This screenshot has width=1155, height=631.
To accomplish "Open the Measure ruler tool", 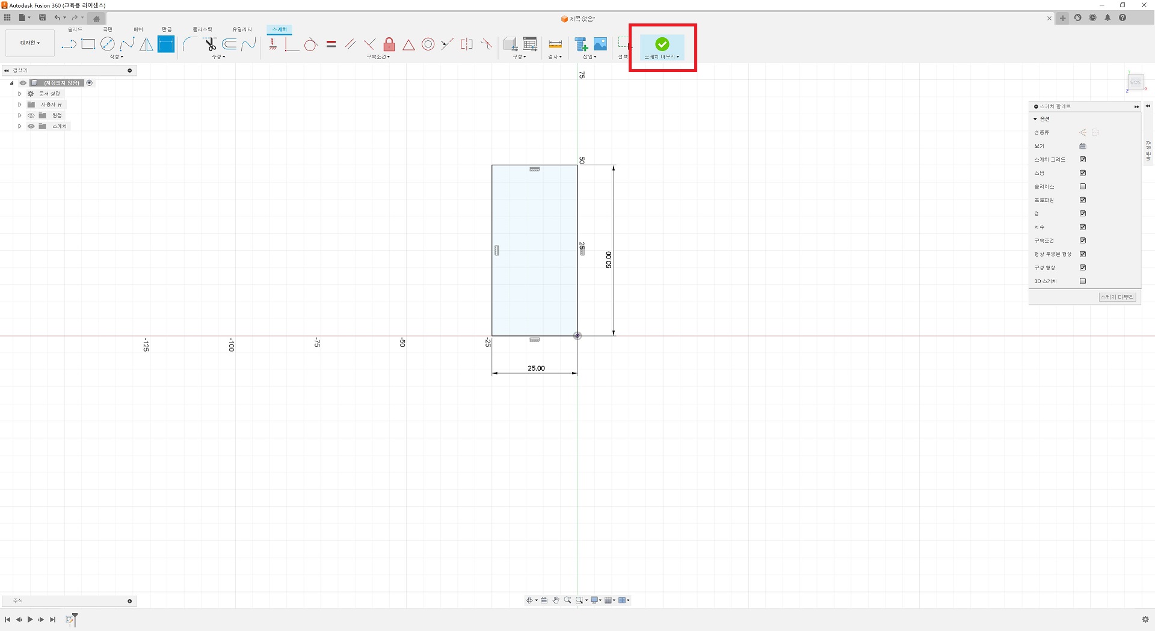I will [555, 44].
